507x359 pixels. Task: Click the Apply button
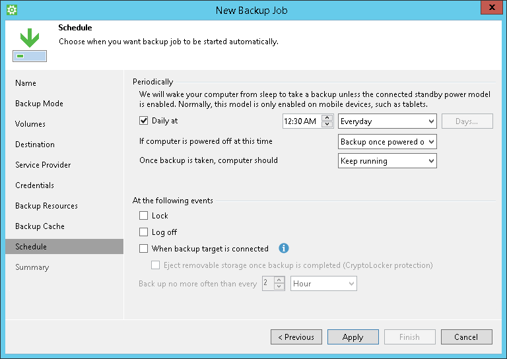tap(353, 337)
